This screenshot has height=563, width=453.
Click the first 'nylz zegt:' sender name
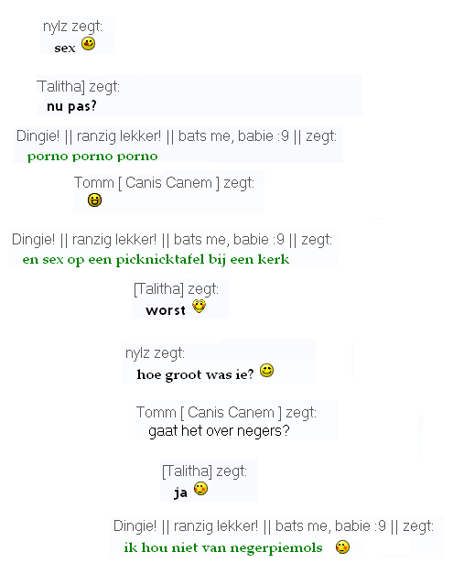pyautogui.click(x=73, y=27)
